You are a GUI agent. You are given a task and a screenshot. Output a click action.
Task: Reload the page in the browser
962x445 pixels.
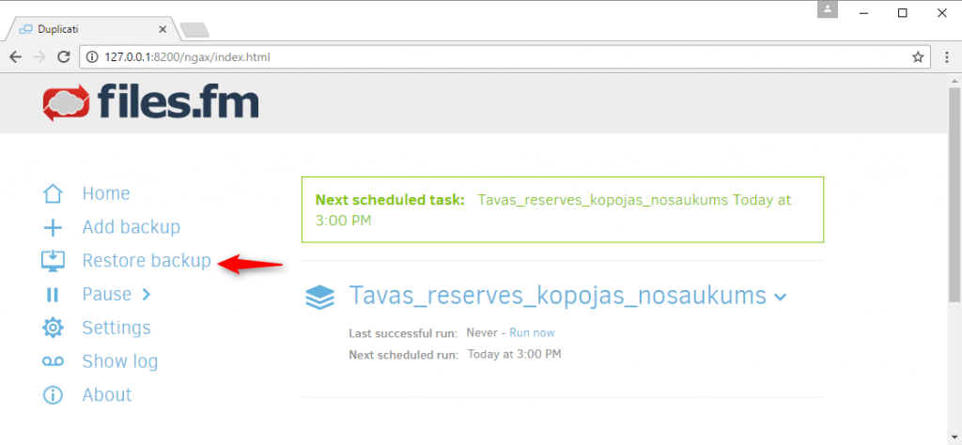63,57
